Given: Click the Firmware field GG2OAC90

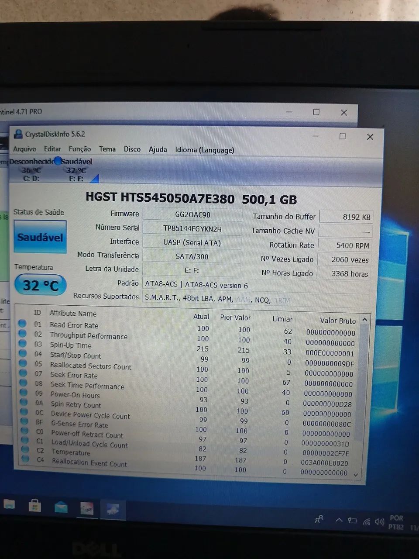Looking at the screenshot, I should [192, 214].
